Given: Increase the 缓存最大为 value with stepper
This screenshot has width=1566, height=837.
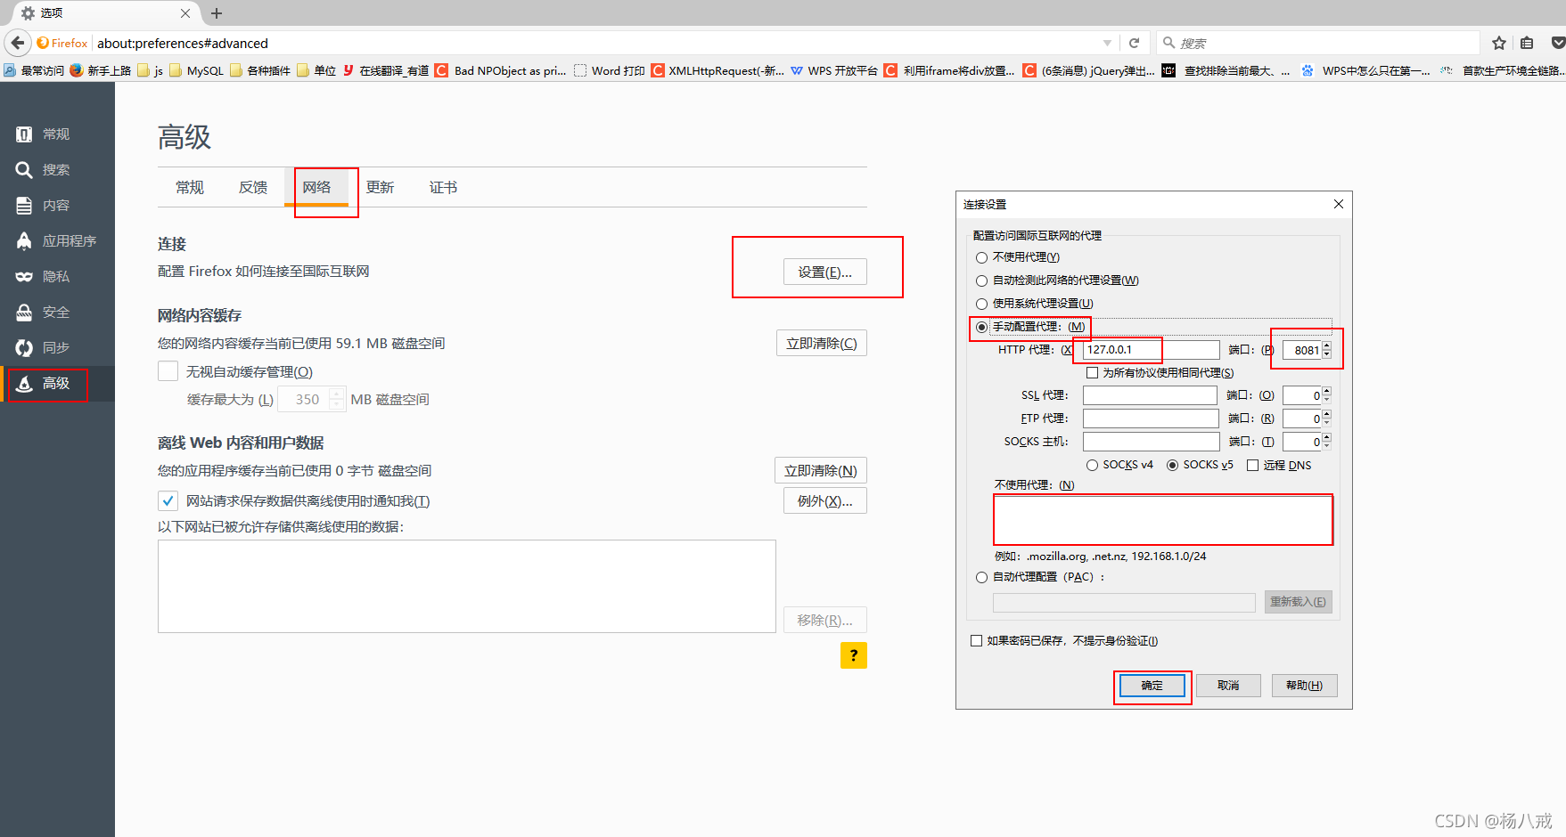Looking at the screenshot, I should coord(336,394).
